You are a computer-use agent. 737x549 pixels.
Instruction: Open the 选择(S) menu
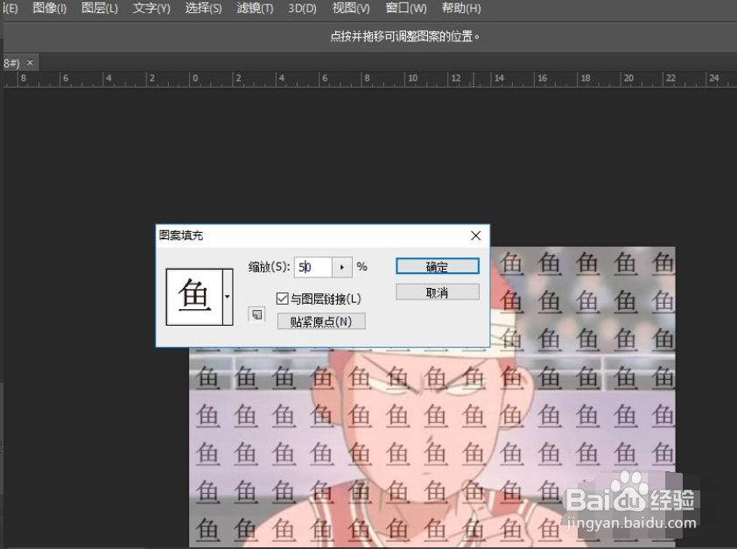click(x=203, y=8)
